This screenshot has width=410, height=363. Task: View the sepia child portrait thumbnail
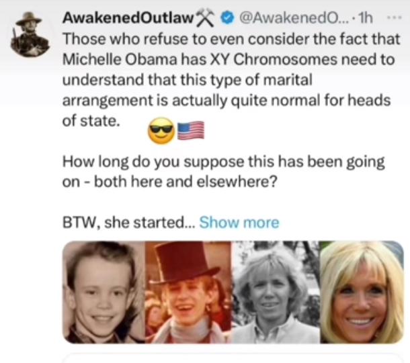pos(104,292)
